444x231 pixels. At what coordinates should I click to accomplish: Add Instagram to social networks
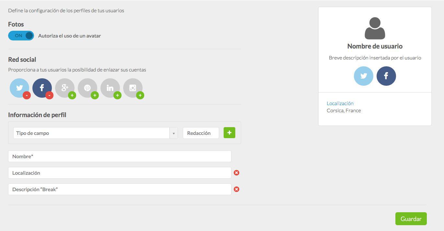coord(140,95)
